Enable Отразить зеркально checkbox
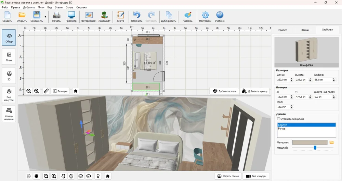The image size is (342, 181). pos(278,119)
